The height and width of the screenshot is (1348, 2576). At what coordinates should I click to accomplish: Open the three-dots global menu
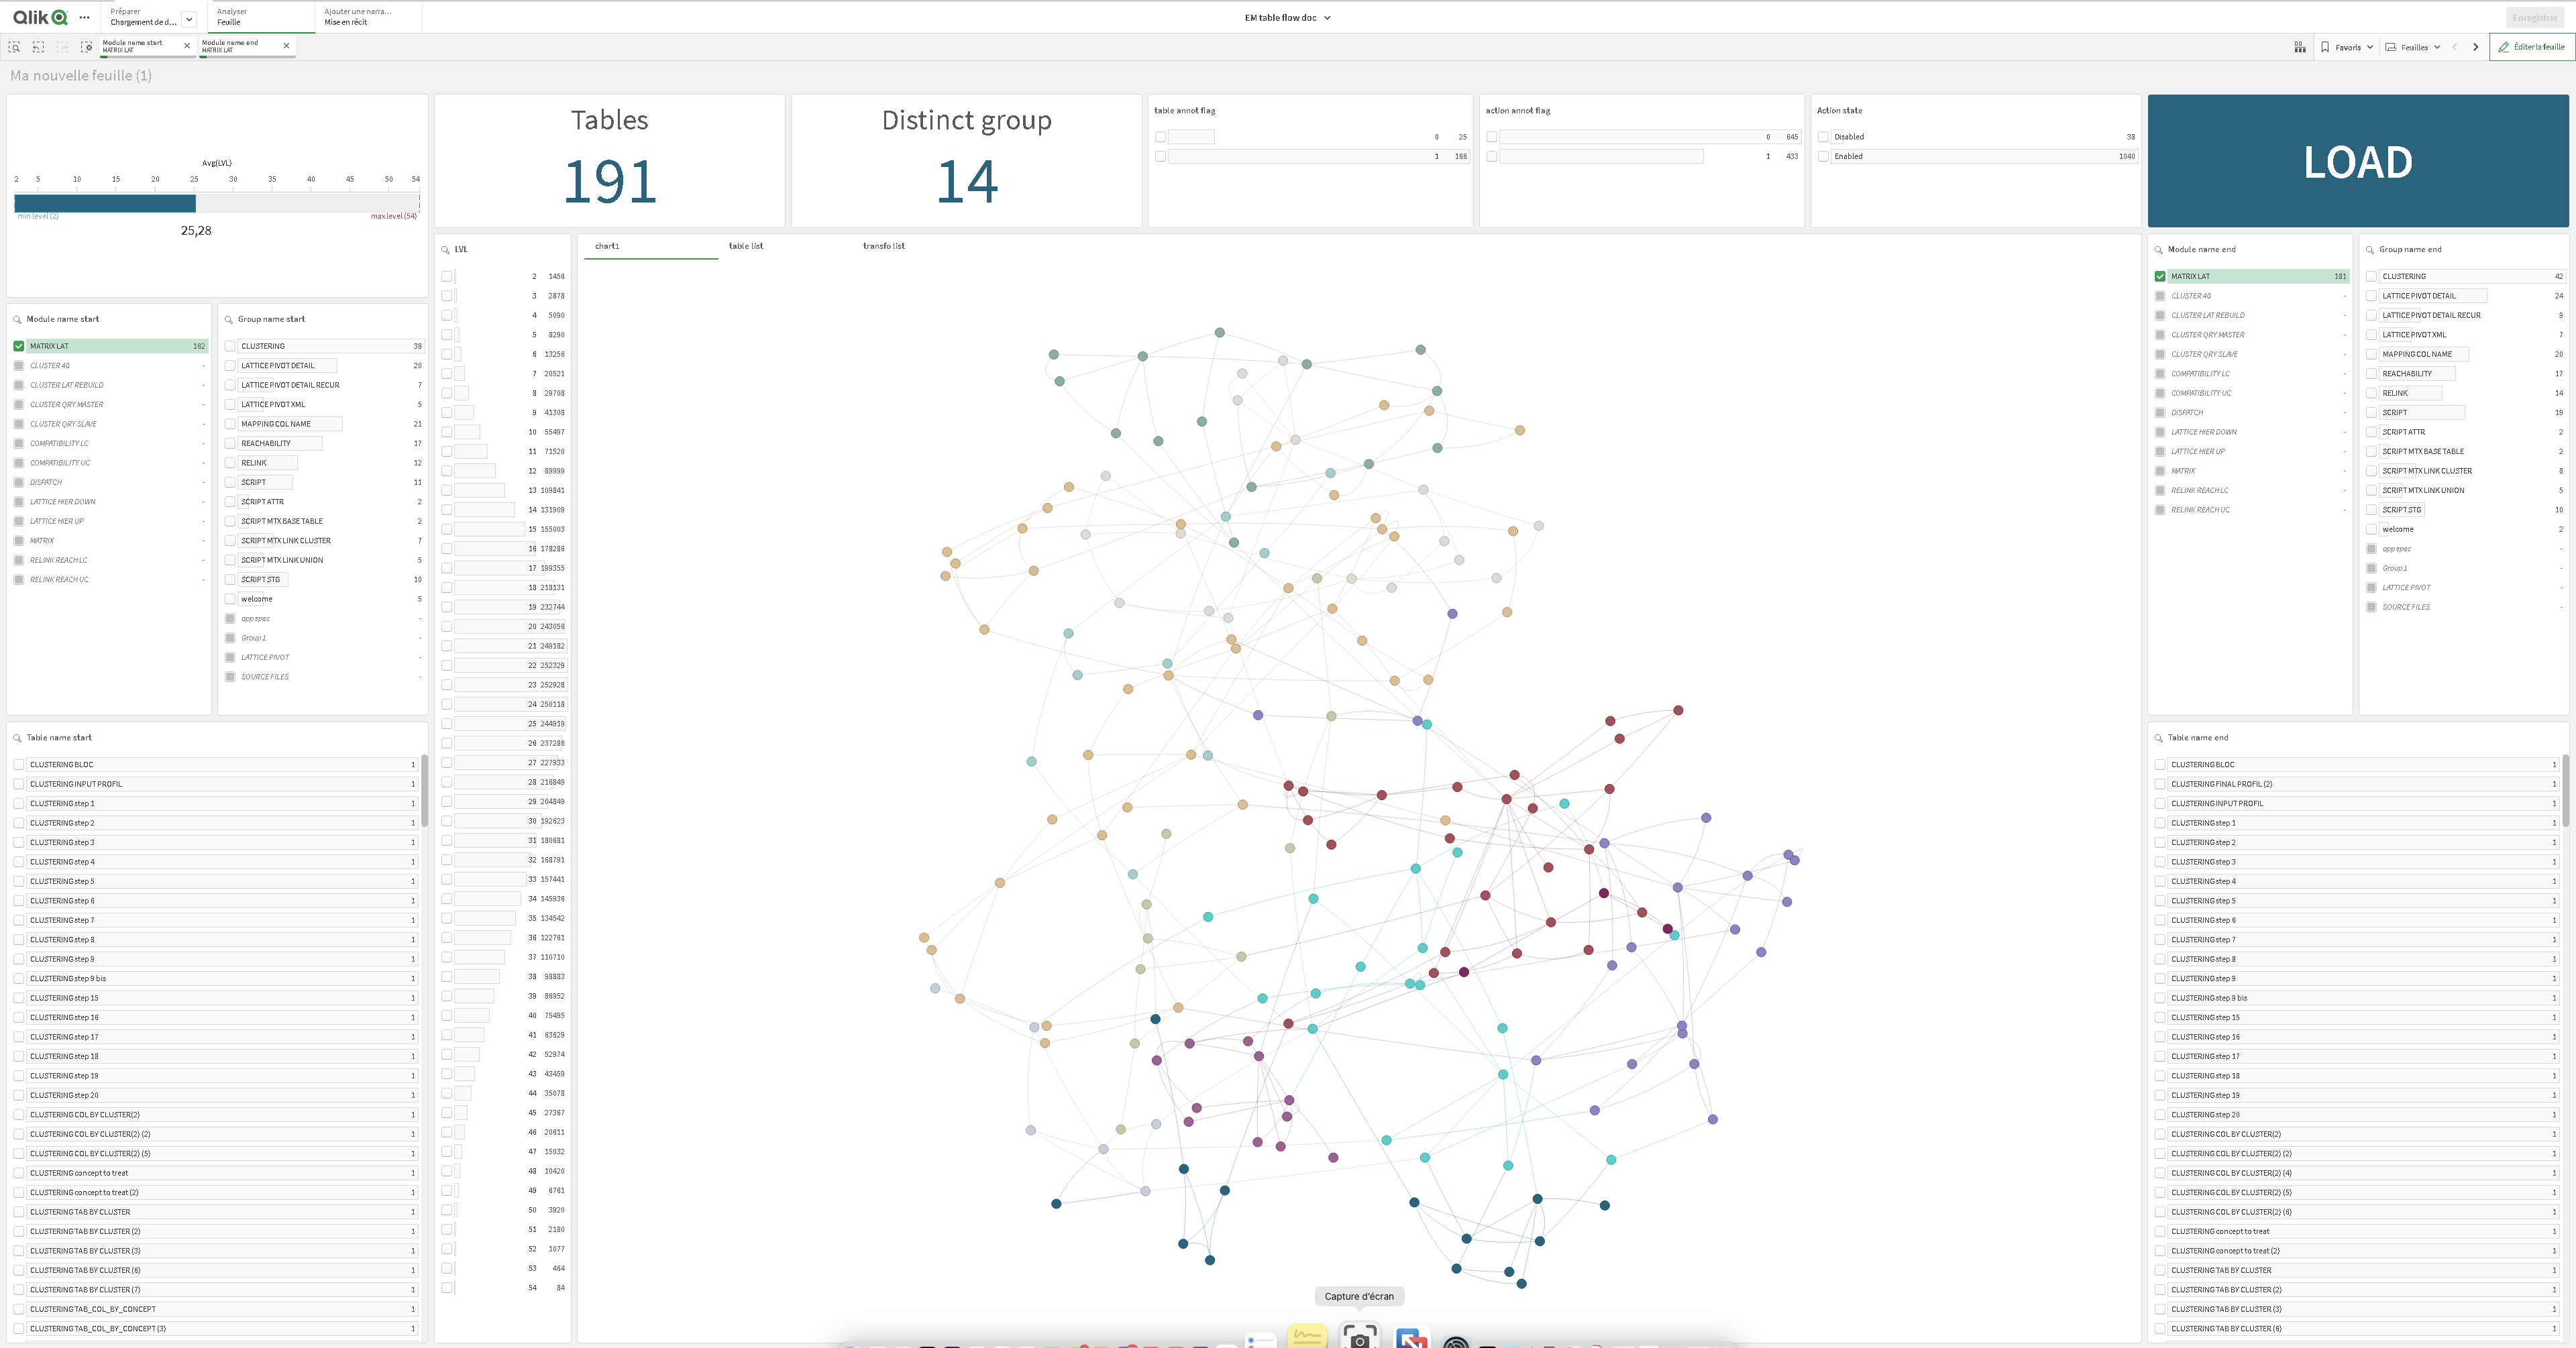84,17
